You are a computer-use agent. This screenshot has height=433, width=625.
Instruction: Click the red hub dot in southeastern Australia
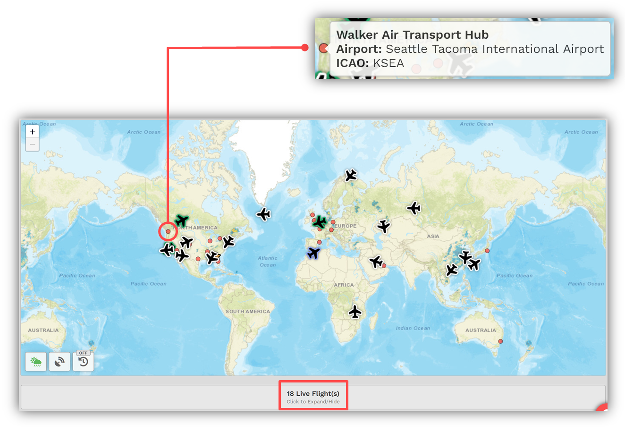(x=500, y=341)
